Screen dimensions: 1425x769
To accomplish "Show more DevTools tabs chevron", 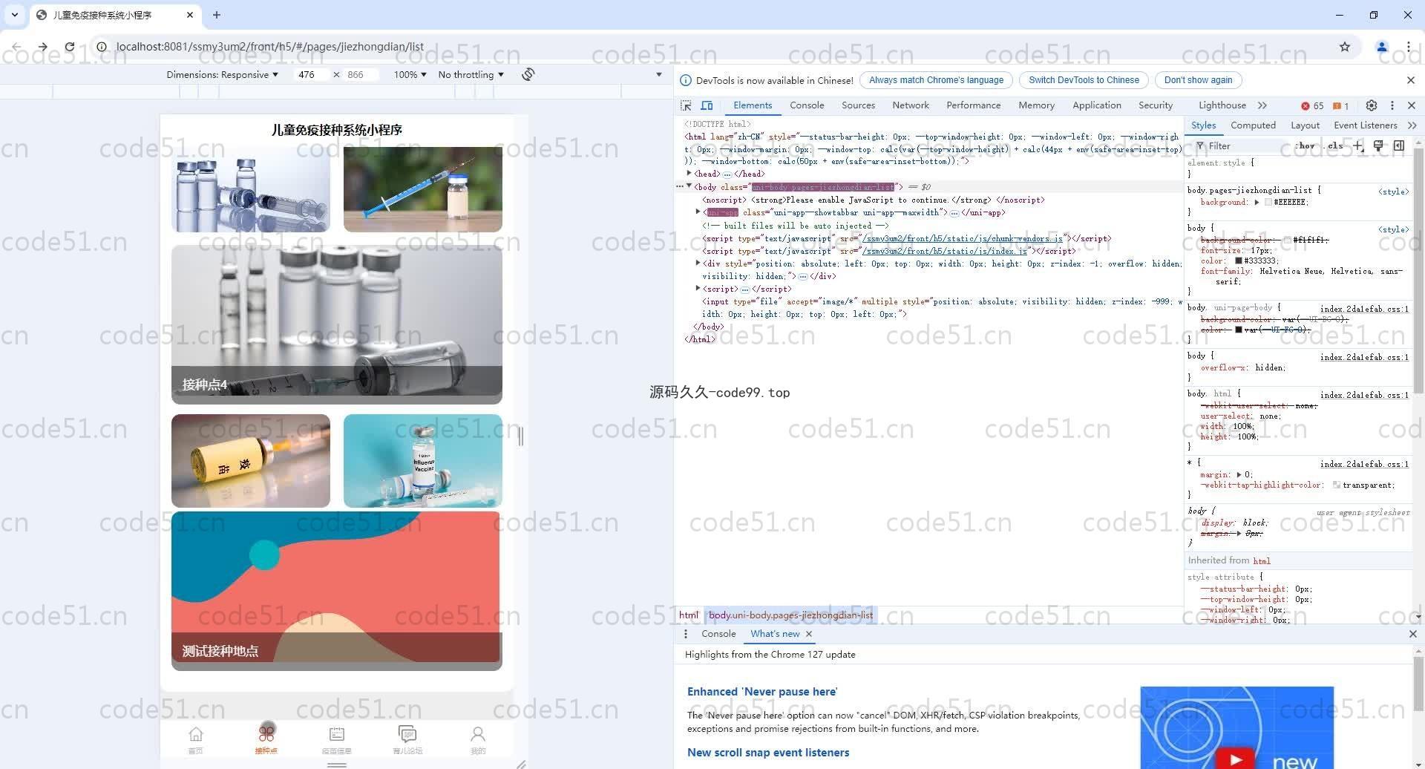I will (1262, 105).
